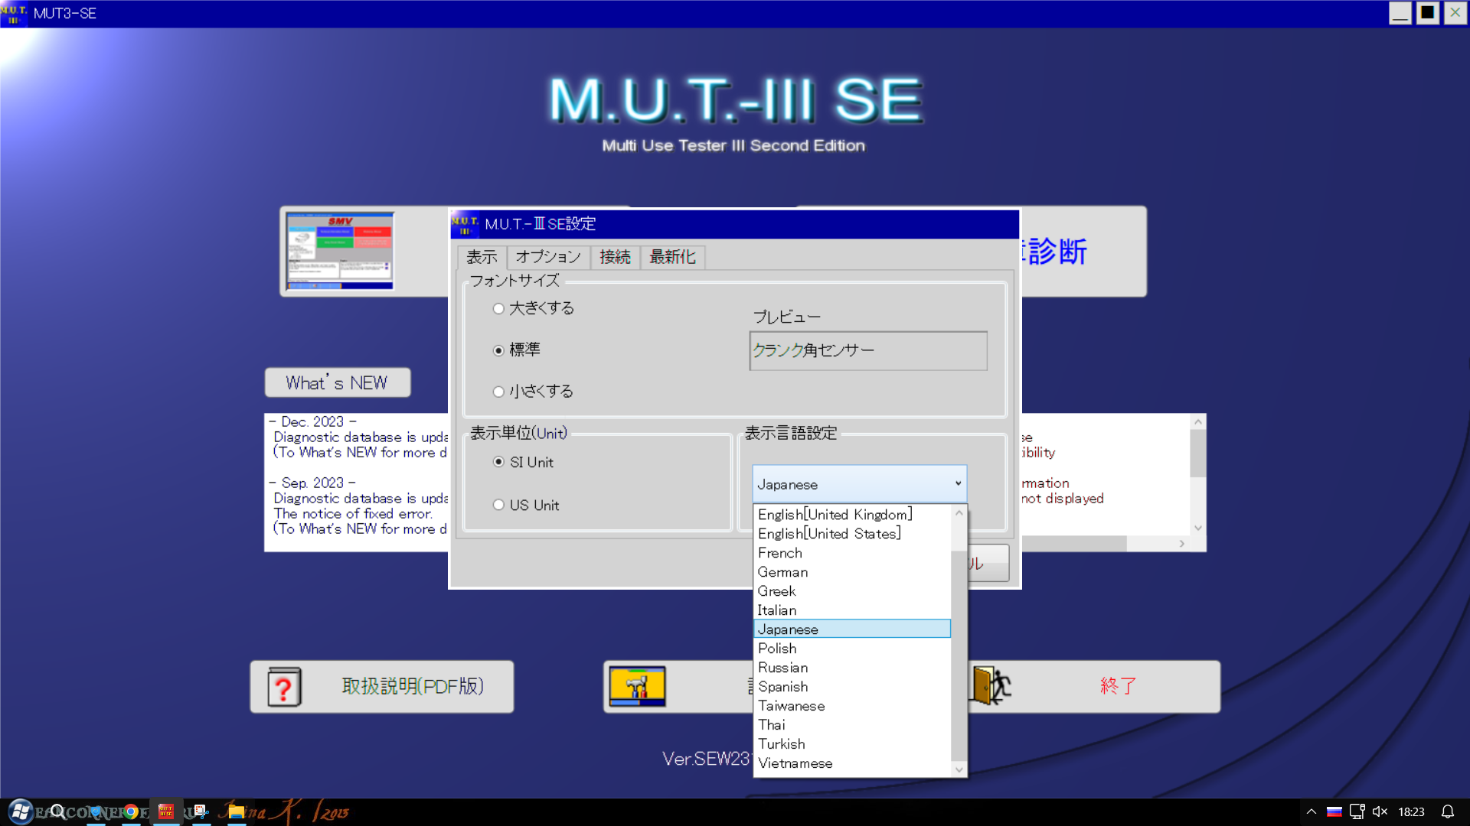Open network connection tray icon

(x=1357, y=811)
